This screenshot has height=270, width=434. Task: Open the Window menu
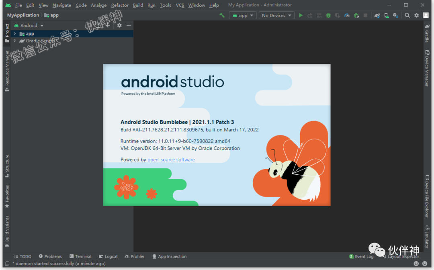(197, 5)
